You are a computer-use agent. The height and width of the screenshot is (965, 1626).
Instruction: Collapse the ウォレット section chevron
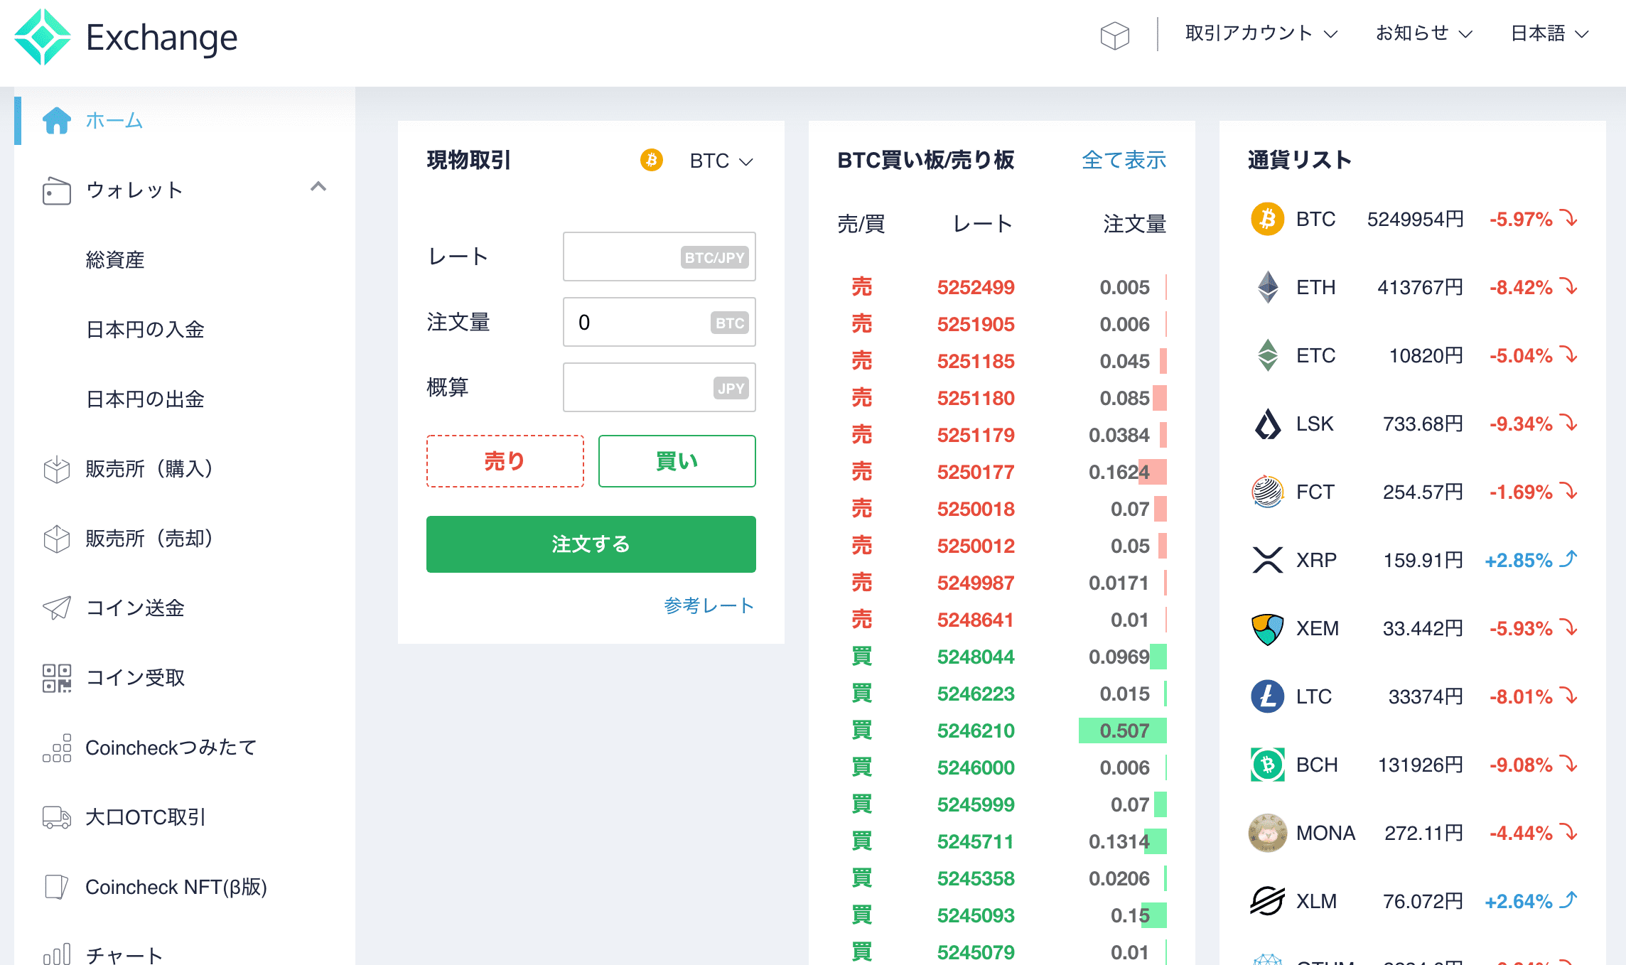pos(318,187)
